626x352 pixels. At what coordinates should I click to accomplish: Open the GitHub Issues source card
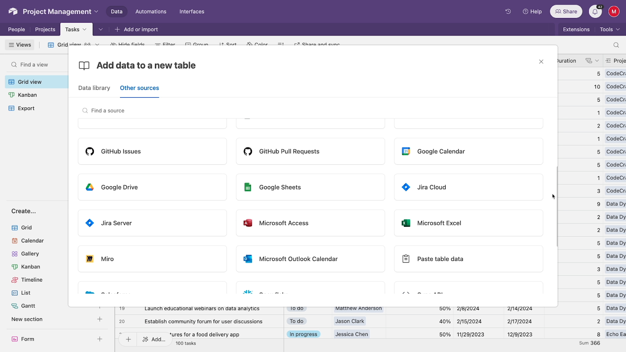coord(152,151)
